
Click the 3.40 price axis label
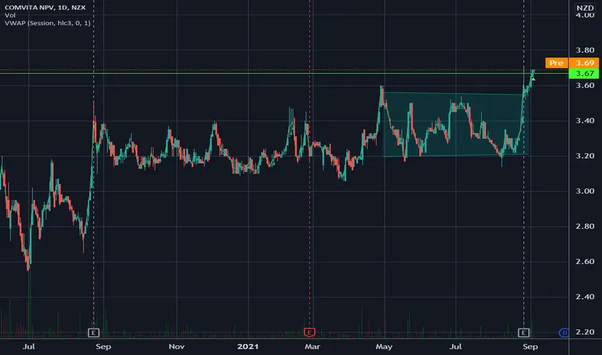click(585, 121)
